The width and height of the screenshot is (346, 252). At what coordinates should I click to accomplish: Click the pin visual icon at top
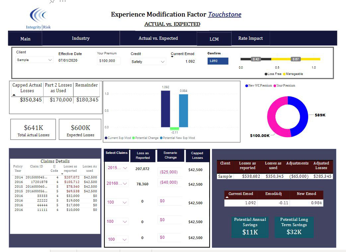[x=52, y=2]
